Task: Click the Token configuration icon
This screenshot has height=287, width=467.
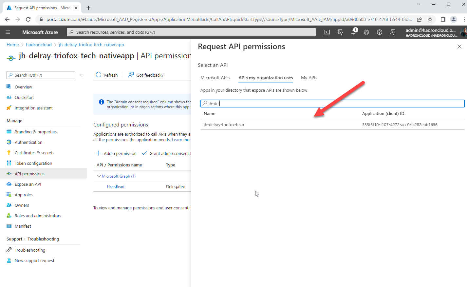Action: (9, 163)
